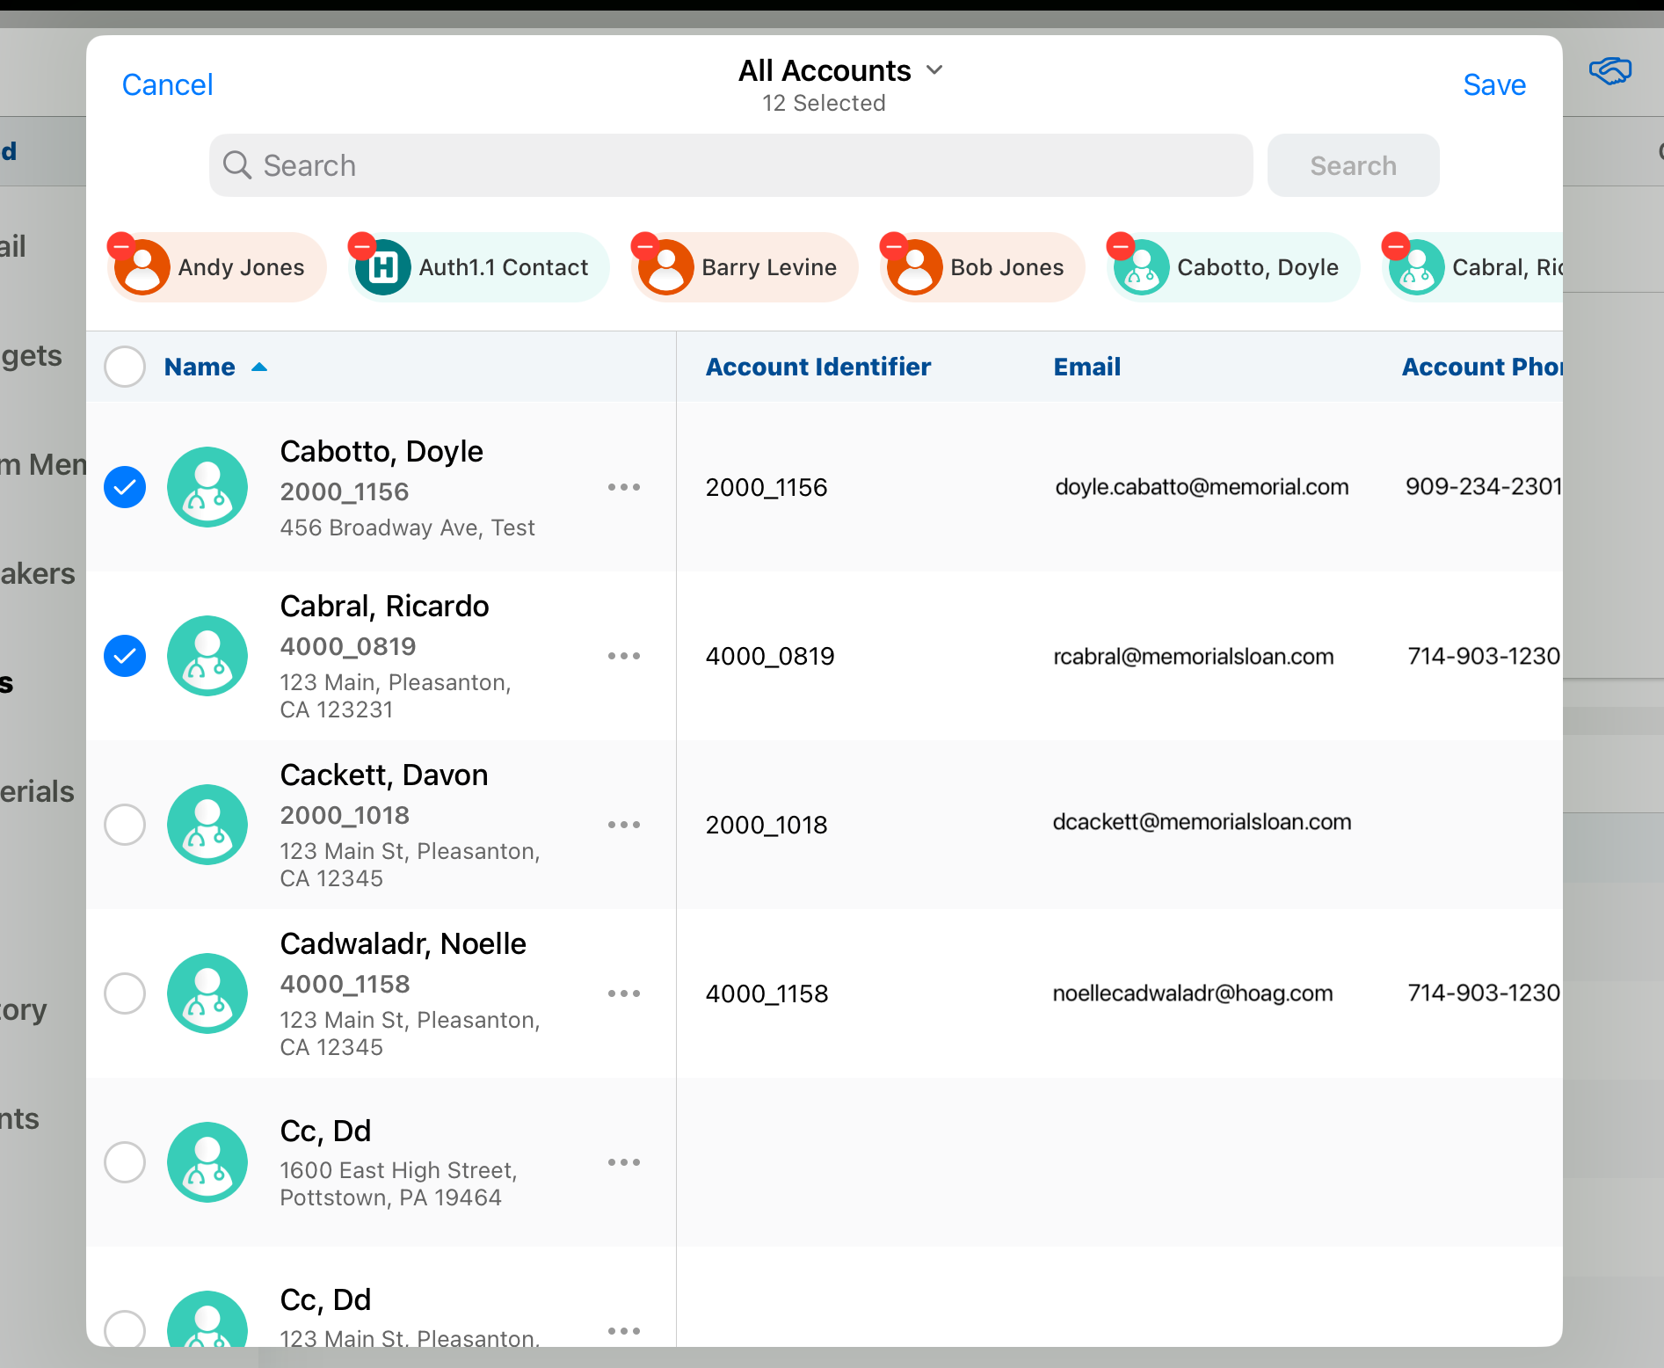
Task: Sort by Account Identifier column header
Action: [x=817, y=367]
